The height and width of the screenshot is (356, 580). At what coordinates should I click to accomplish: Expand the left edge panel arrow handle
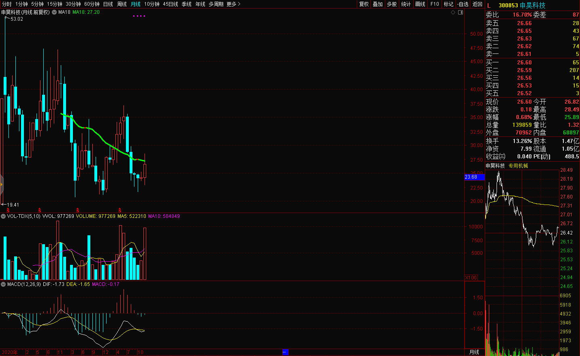(x=2, y=185)
